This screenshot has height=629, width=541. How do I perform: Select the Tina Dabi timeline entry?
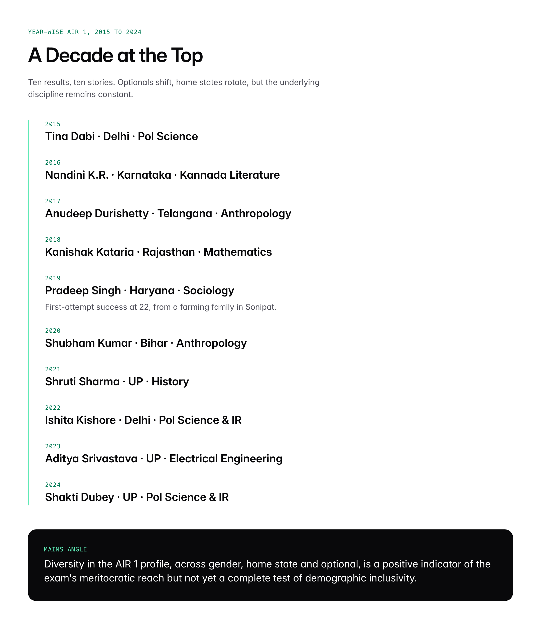[x=121, y=137]
